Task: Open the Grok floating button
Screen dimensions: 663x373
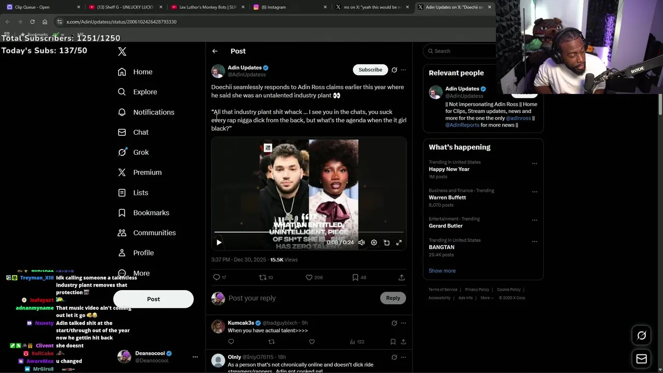Action: (641, 336)
